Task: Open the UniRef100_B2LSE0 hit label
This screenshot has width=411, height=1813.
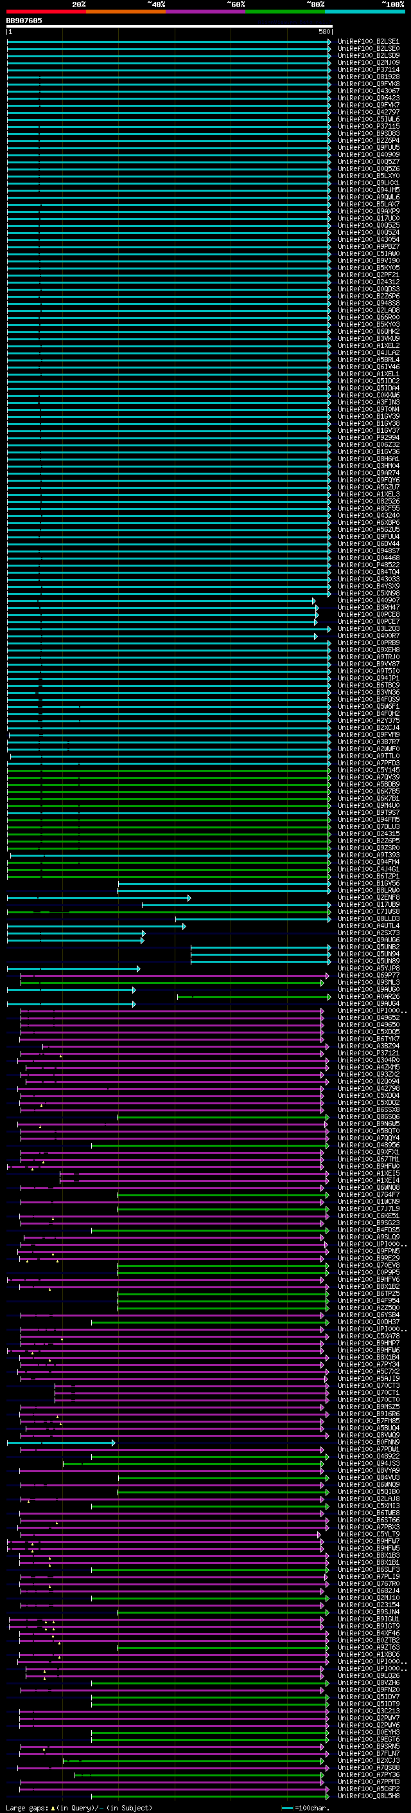Action: 368,49
